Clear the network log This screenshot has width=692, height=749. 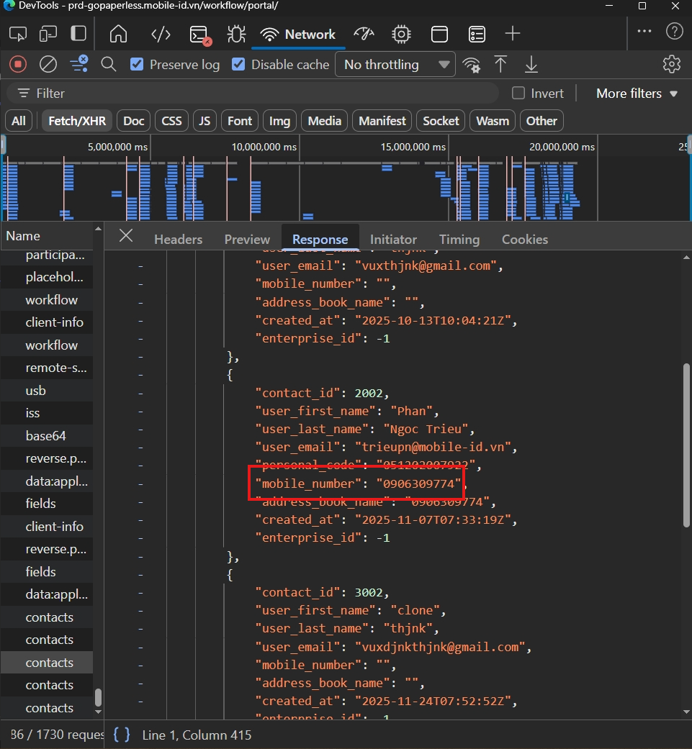[x=48, y=64]
